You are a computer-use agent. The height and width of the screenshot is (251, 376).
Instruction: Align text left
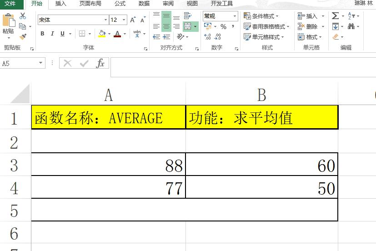point(156,26)
